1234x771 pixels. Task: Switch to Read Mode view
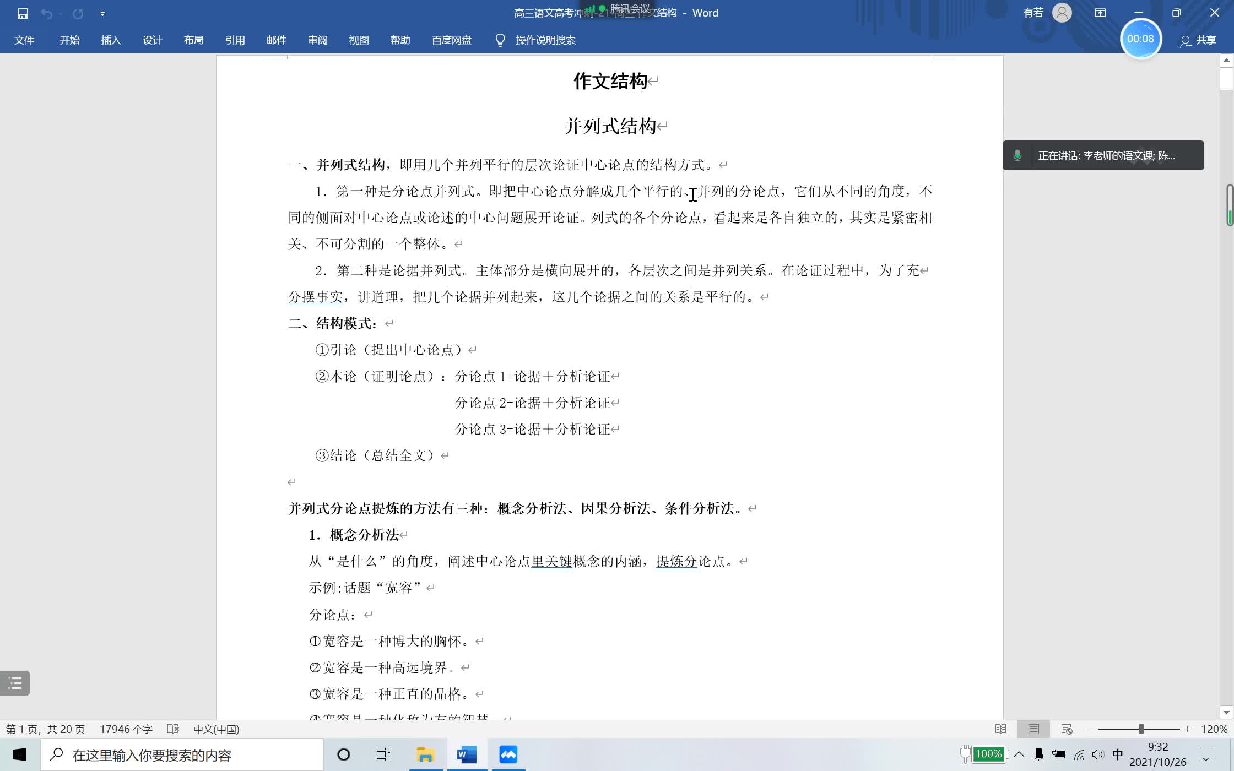(x=1001, y=729)
